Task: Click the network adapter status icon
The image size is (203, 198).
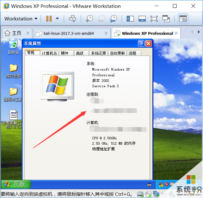Action: tap(156, 194)
